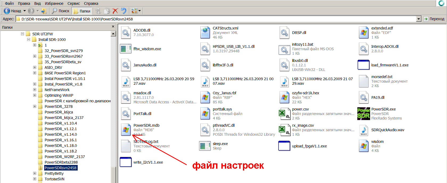Image resolution: width=447 pixels, height=183 pixels.
Task: Select the load_firmwareV1.1.exe icon
Action: tap(364, 65)
